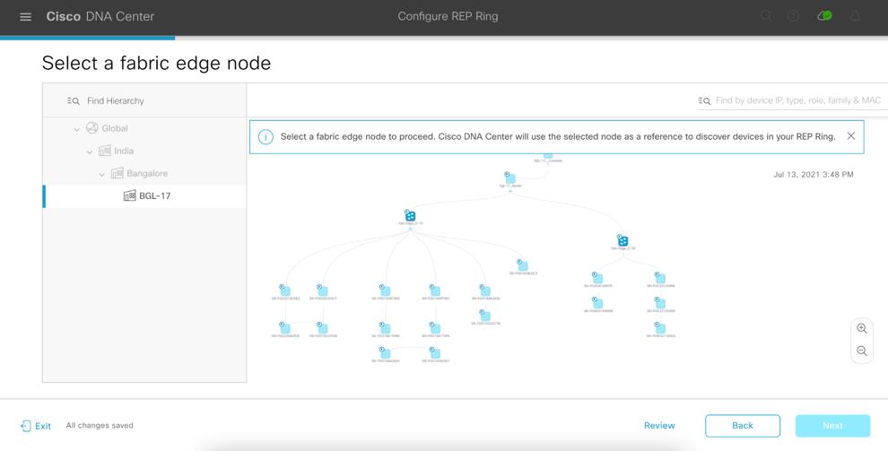888x451 pixels.
Task: Click Exit at the bottom left
Action: point(36,426)
